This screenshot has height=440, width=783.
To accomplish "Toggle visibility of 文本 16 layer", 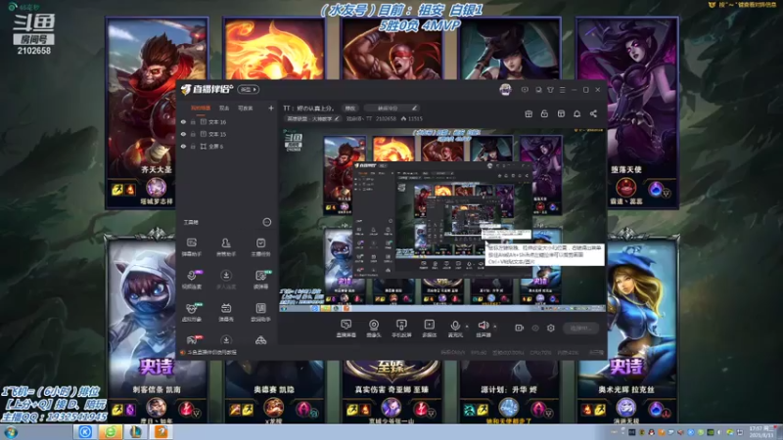I will [183, 121].
